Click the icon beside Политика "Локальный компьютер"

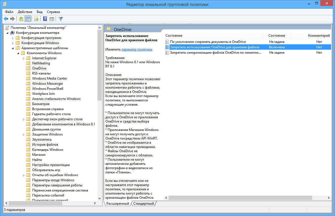7,28
